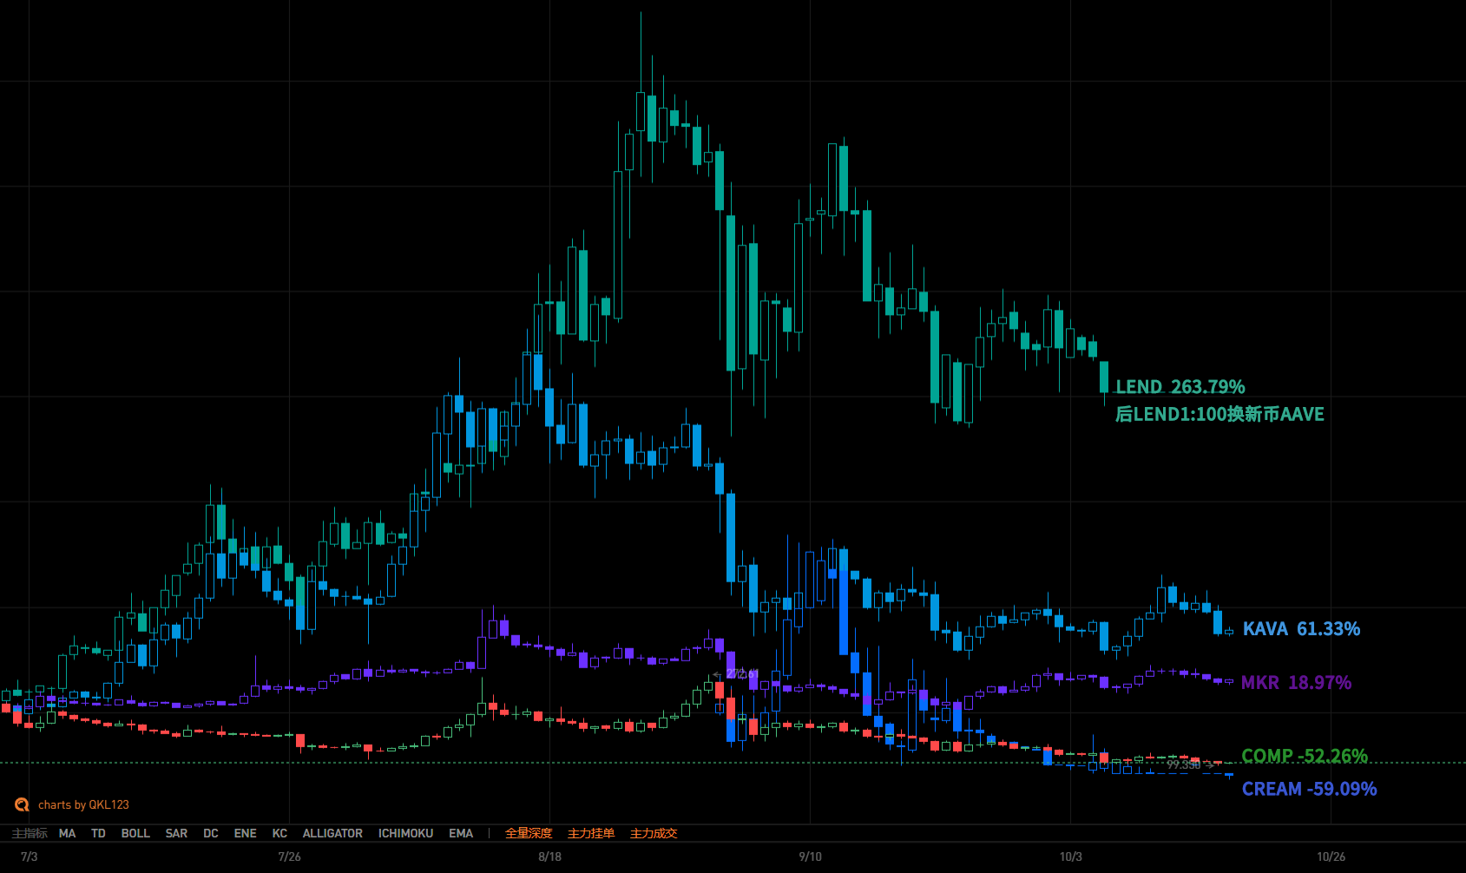Screen dimensions: 1466x873
Task: Open the 全量深度 depth view
Action: 529,833
